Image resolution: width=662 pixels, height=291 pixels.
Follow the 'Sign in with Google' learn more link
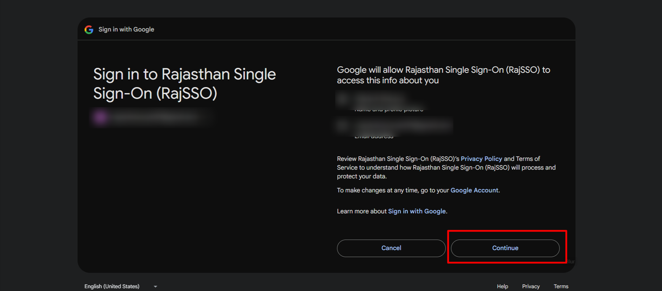(417, 211)
